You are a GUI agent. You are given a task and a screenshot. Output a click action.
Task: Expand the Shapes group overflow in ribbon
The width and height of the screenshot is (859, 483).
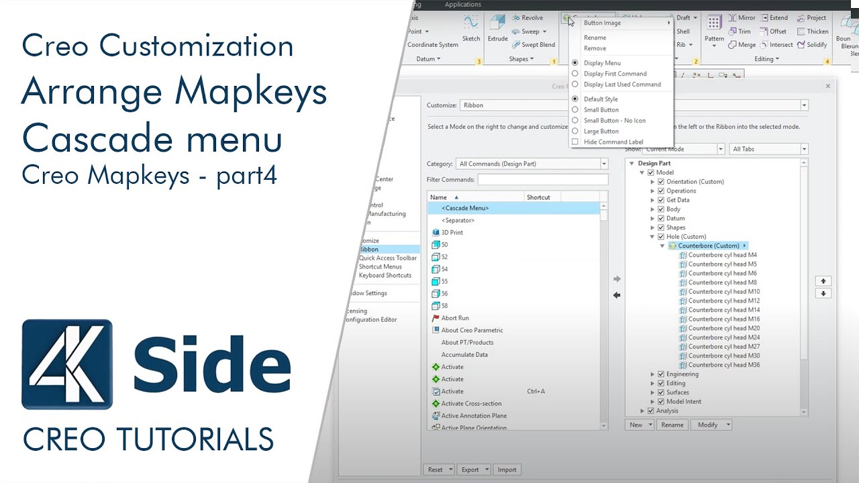521,59
